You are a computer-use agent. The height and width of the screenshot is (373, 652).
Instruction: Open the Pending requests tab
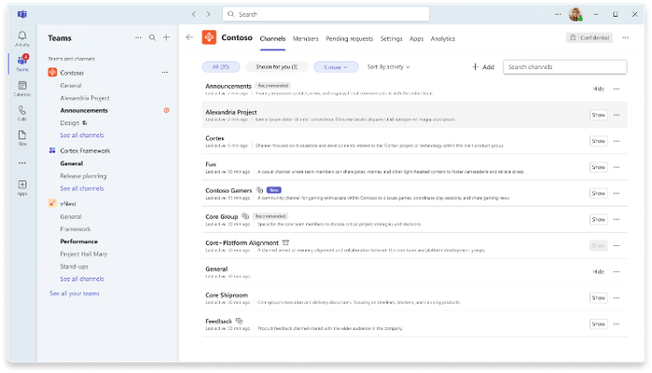[349, 38]
